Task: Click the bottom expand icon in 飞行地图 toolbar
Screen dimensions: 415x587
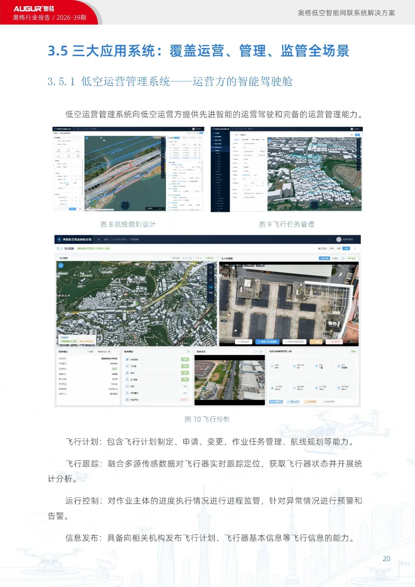Action: pos(211,299)
